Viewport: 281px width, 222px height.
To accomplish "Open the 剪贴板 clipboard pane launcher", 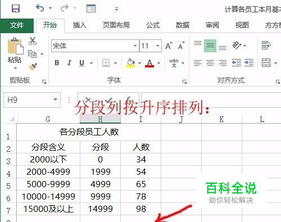I will [x=44, y=81].
